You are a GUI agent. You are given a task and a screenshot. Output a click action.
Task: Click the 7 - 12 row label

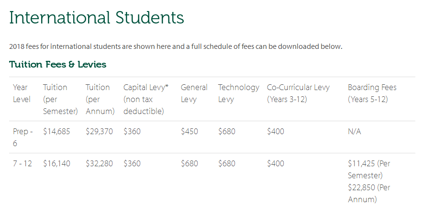[22, 163]
